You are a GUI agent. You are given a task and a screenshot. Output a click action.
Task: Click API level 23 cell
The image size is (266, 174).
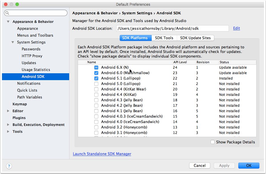[175, 73]
